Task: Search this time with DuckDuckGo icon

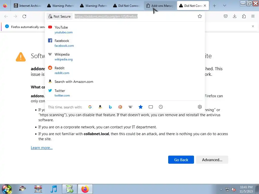Action: 120,107
